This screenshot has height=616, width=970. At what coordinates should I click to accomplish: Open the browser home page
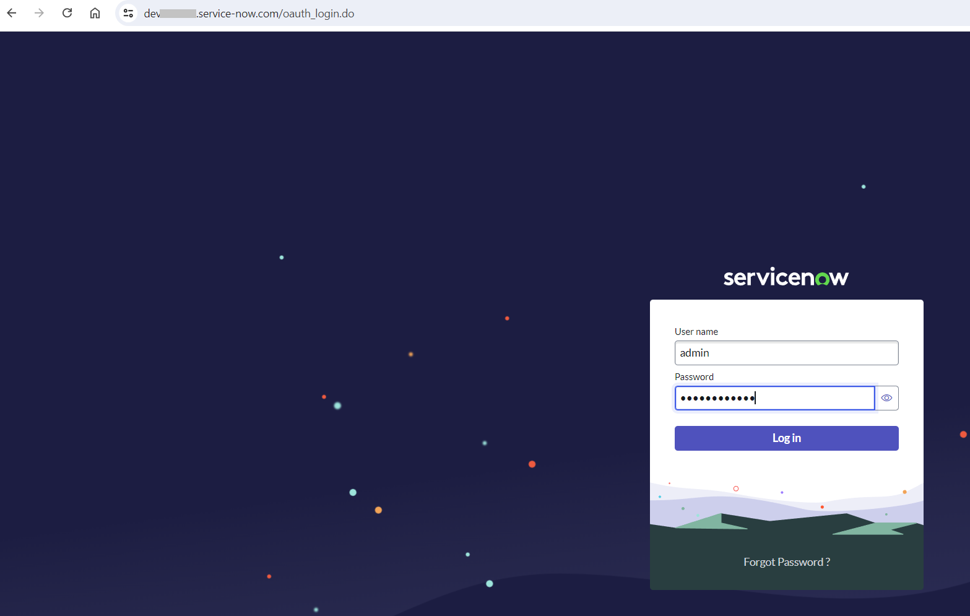point(95,12)
